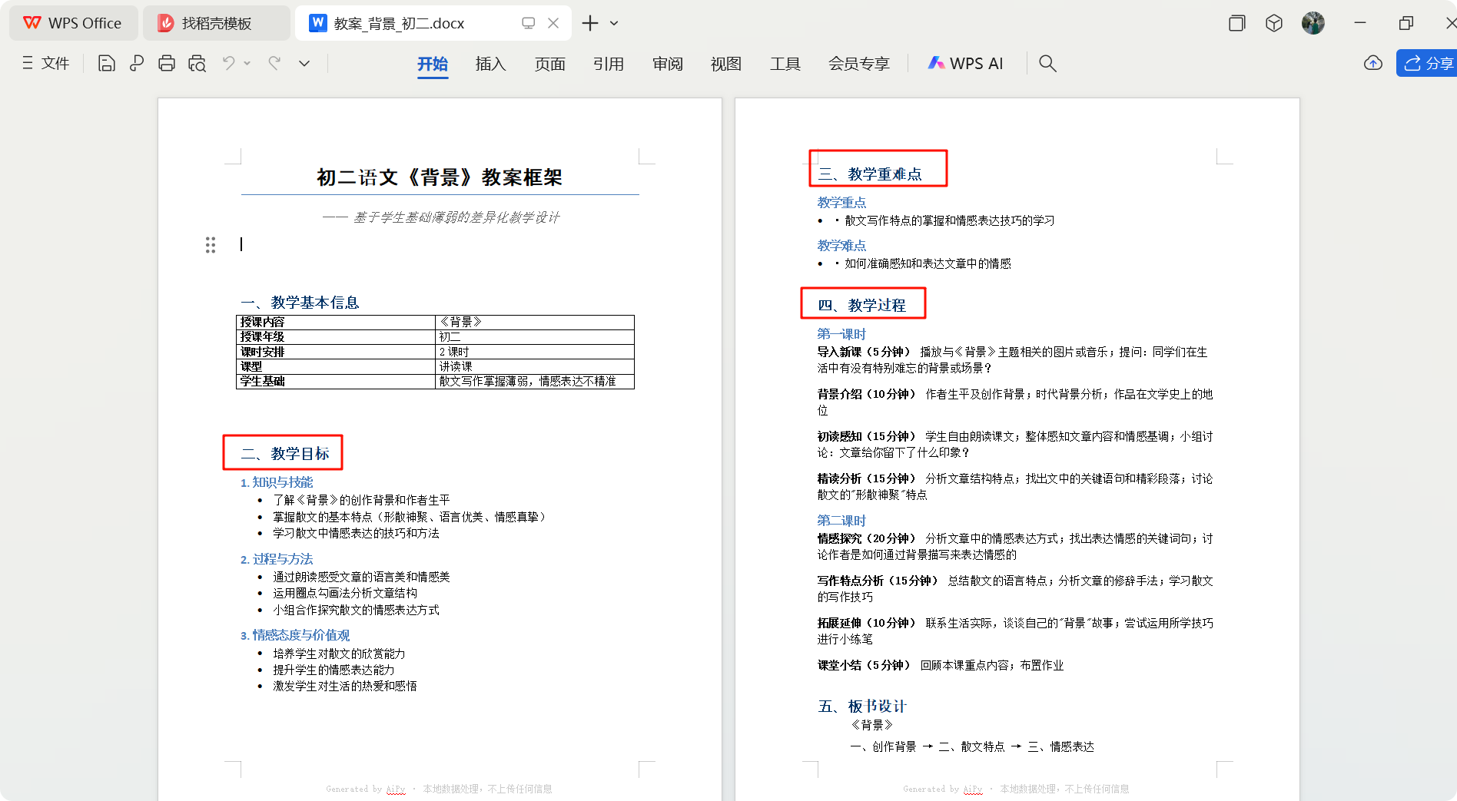
Task: Click subheading 第一课时
Action: point(841,334)
